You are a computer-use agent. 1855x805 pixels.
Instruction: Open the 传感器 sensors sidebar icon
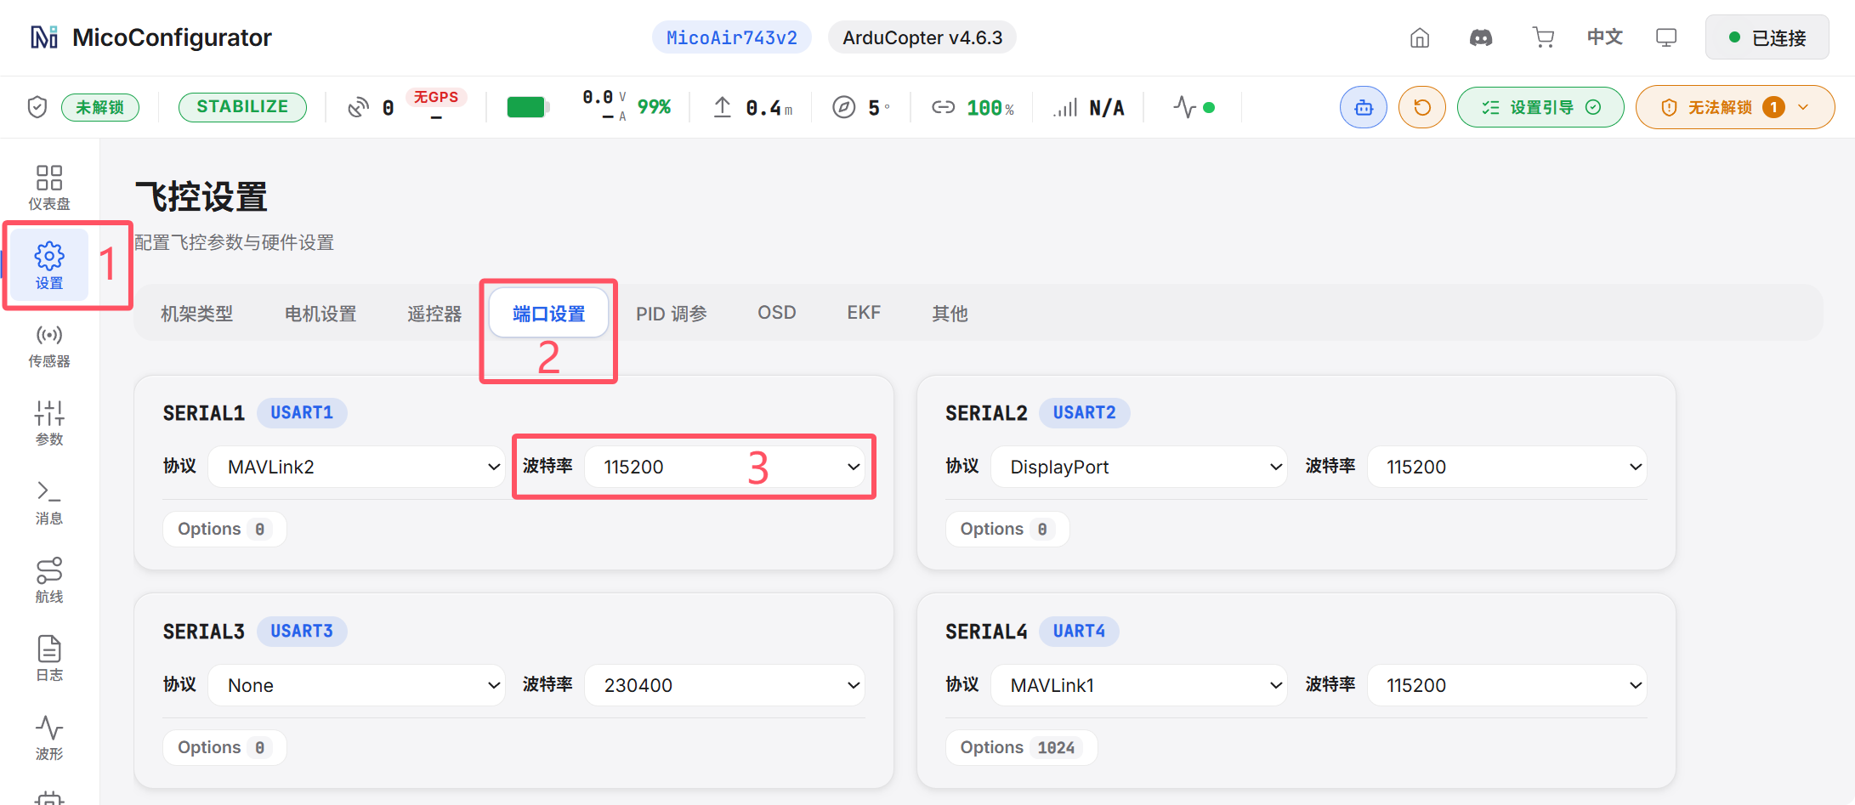click(49, 346)
